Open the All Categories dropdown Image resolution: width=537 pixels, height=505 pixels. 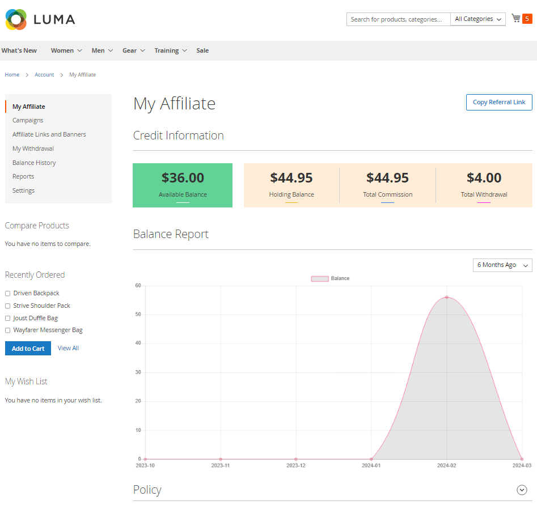click(478, 19)
